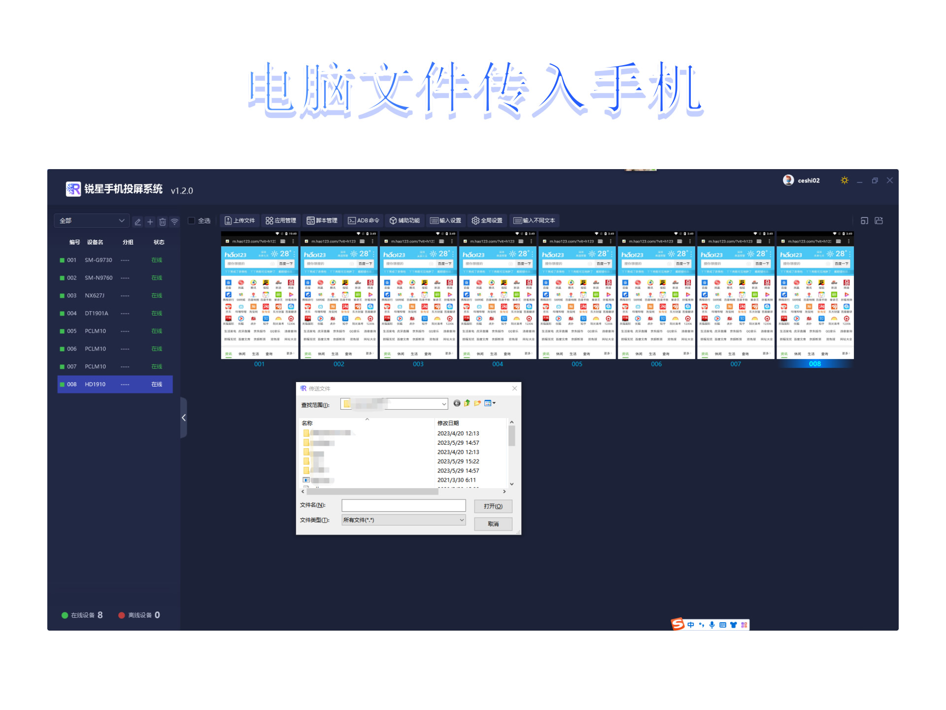
Task: Click phone screen thumbnail 001
Action: (x=260, y=295)
